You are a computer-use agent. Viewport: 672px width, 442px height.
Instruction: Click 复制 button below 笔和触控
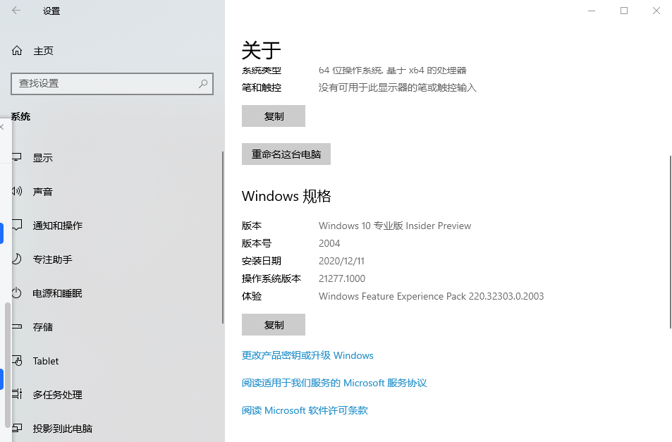click(274, 116)
